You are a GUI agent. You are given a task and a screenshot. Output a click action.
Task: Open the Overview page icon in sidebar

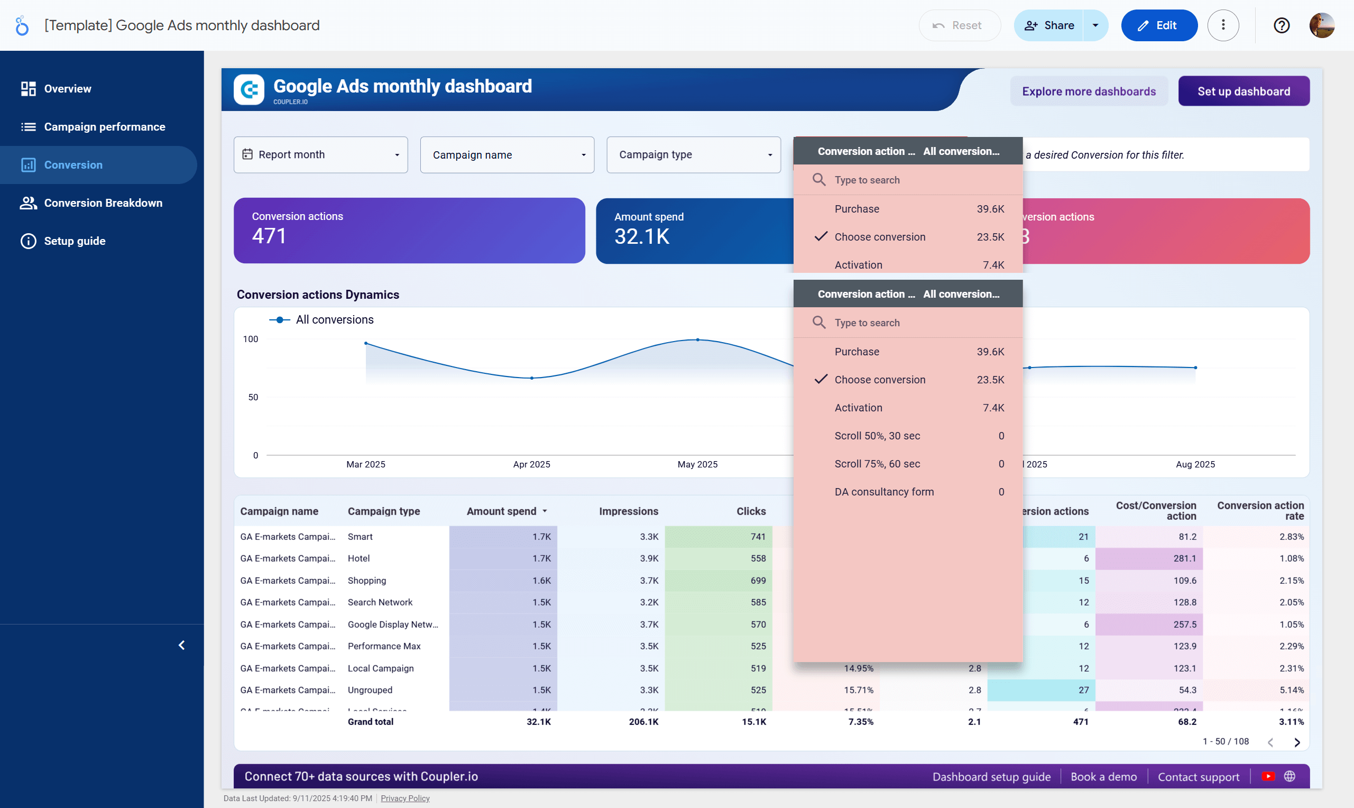click(x=29, y=89)
